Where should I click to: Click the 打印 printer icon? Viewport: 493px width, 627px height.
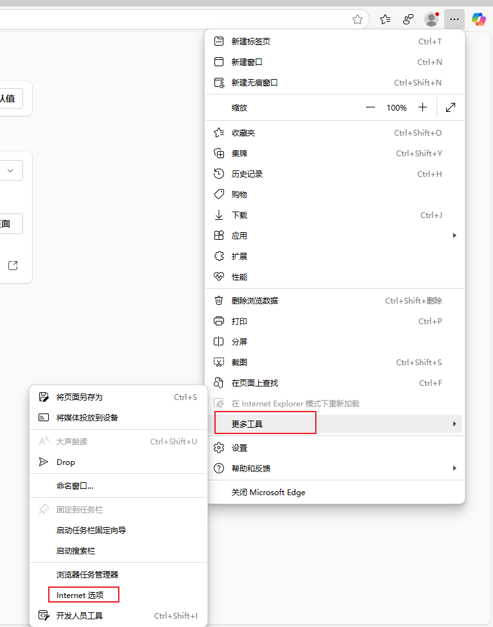point(219,321)
